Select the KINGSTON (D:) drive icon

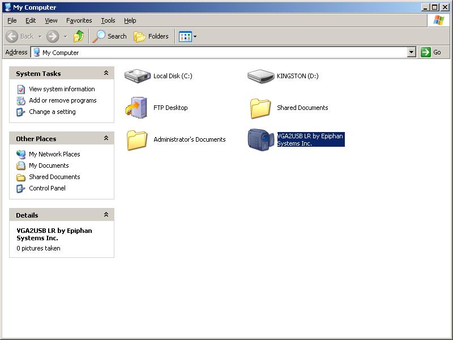(260, 76)
